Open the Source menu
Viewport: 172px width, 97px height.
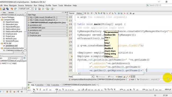(x=21, y=5)
